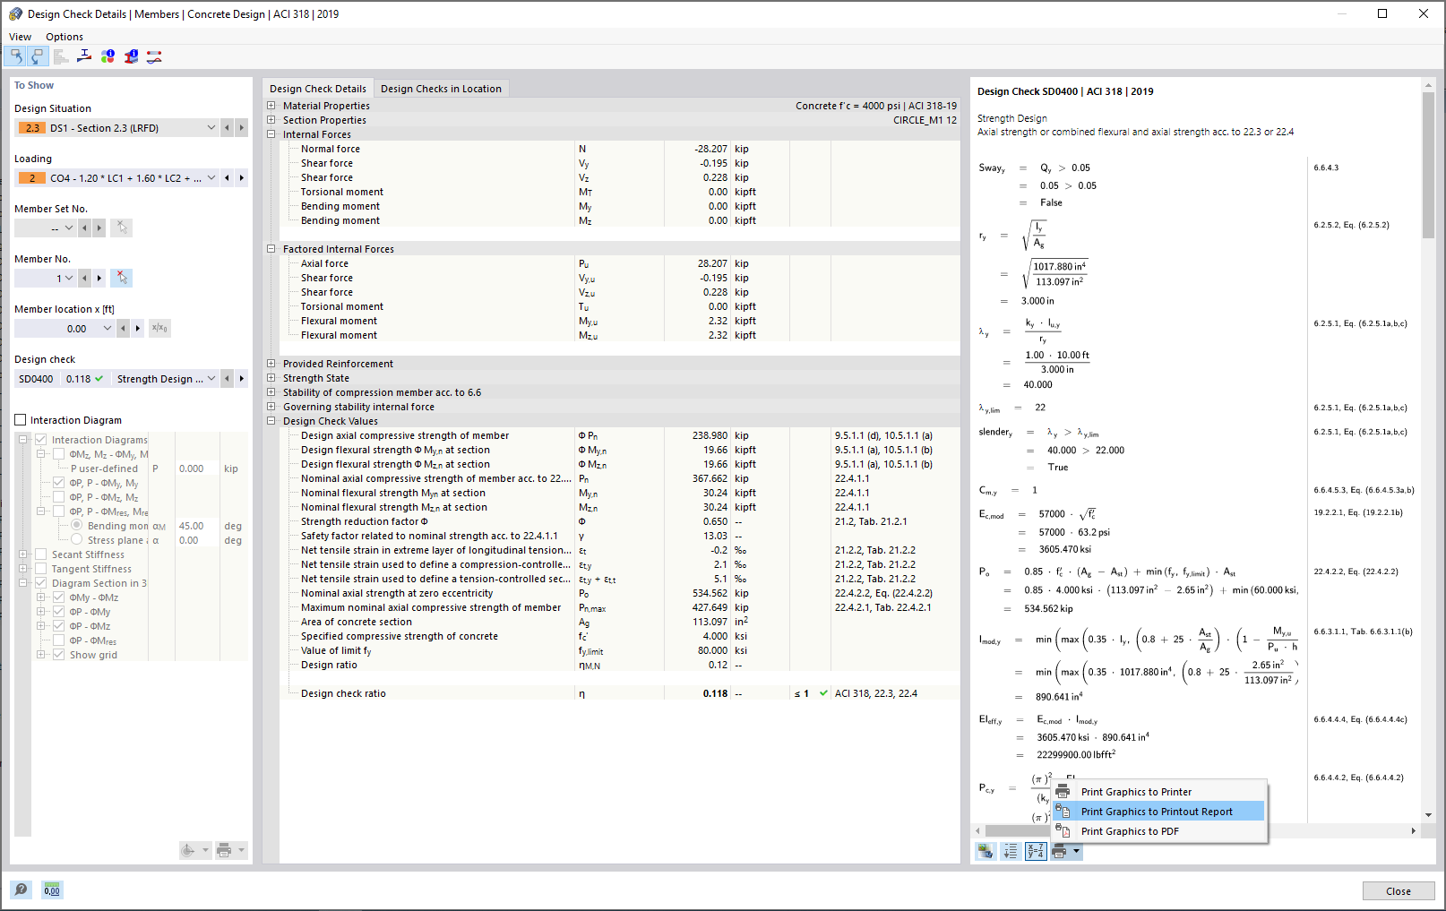Choose Print Graphics to Printout Report
1446x911 pixels.
click(x=1159, y=812)
